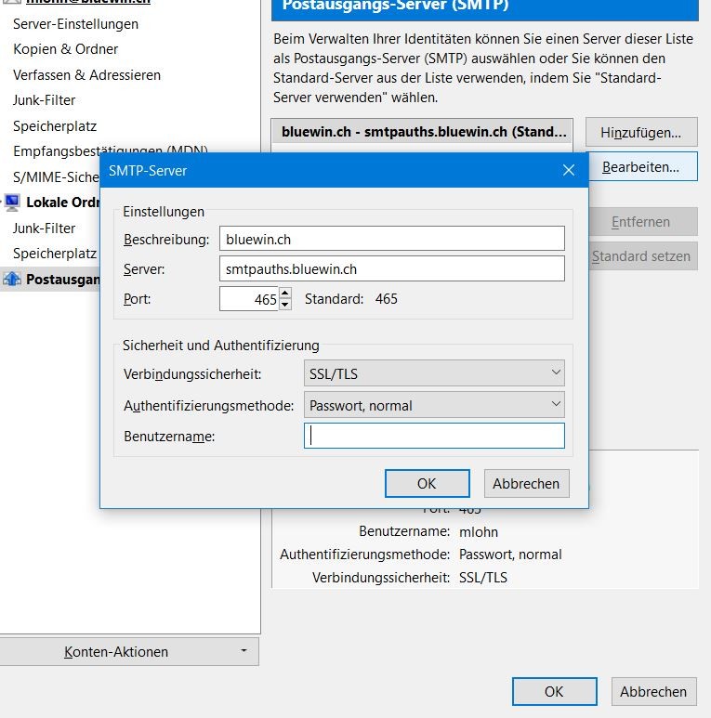Click the Beschreibung field containing bluewin.ch
711x718 pixels.
pyautogui.click(x=392, y=239)
